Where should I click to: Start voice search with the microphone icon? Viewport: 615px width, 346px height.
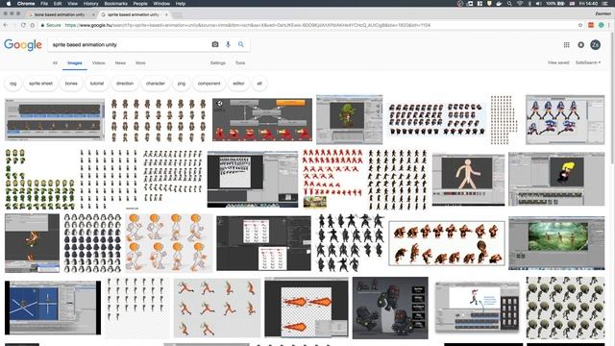[x=228, y=44]
